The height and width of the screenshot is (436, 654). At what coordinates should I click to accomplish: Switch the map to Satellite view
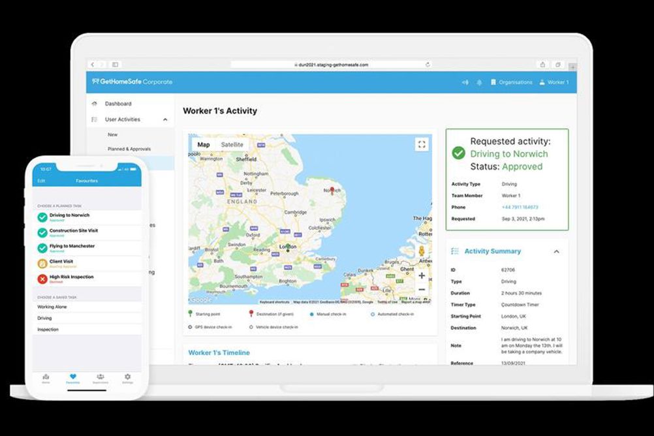click(x=232, y=145)
